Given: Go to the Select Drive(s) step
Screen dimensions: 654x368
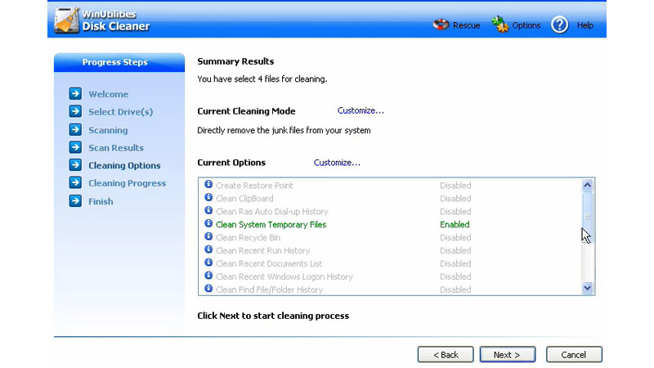Looking at the screenshot, I should (120, 112).
